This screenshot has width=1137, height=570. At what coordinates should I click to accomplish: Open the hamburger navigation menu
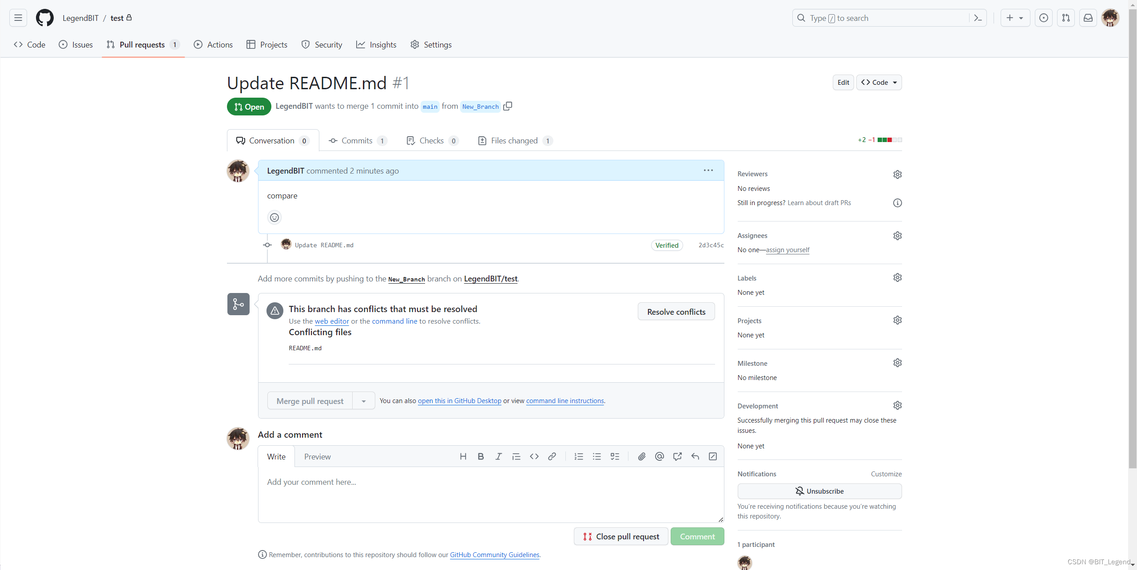[18, 18]
